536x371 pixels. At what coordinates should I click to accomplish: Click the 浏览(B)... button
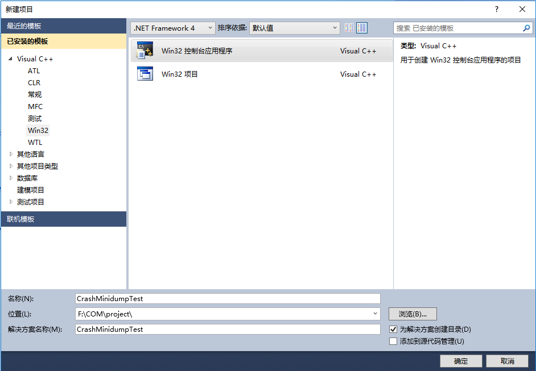[413, 314]
